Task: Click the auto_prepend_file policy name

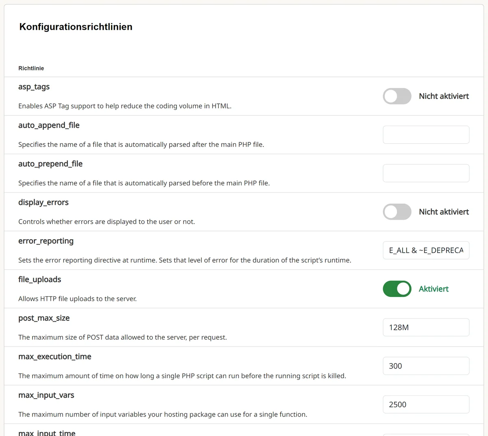Action: [x=50, y=164]
